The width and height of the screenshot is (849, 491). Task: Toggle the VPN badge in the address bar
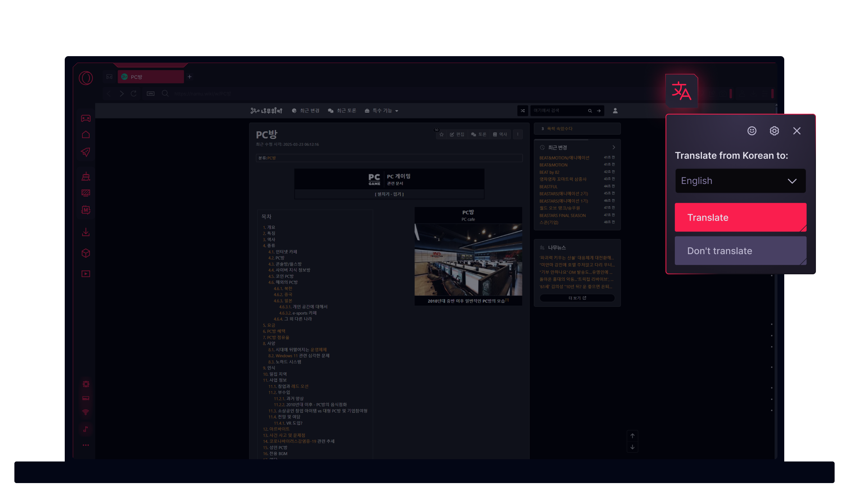coord(150,93)
